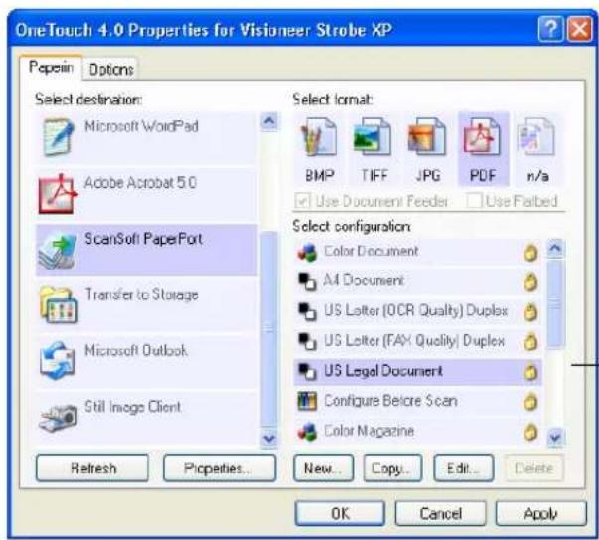Toggle lock icon on Color Document

tap(530, 253)
